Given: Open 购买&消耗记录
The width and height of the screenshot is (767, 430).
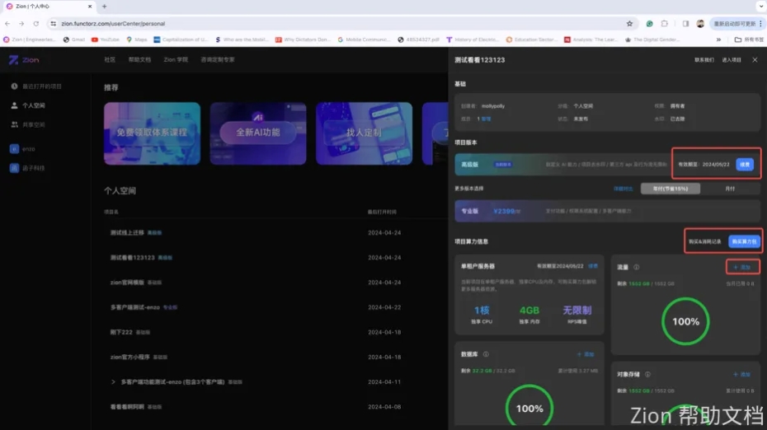Looking at the screenshot, I should 705,241.
